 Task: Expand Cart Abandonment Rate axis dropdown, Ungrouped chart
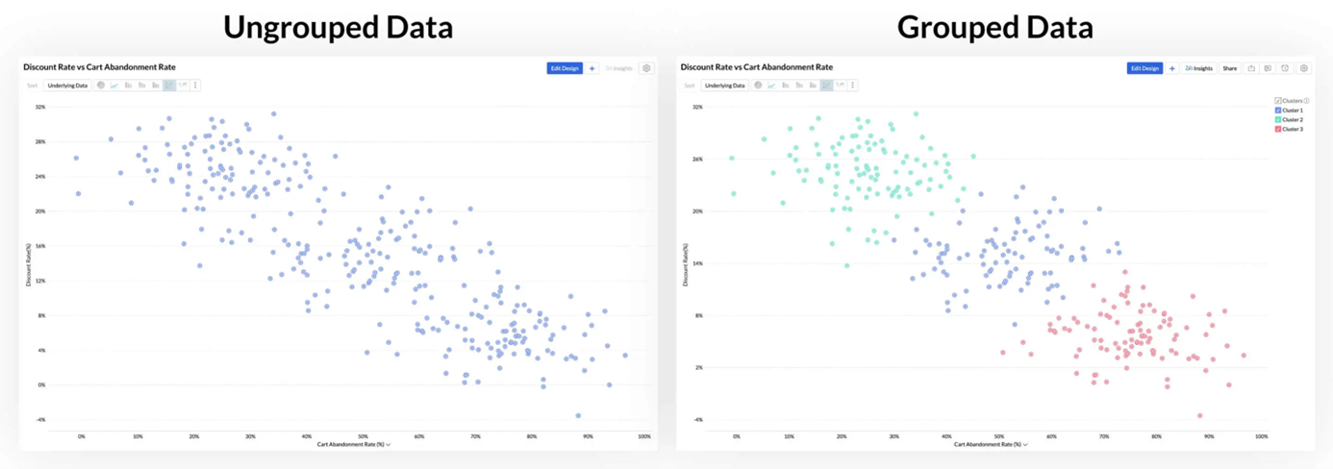click(x=389, y=445)
